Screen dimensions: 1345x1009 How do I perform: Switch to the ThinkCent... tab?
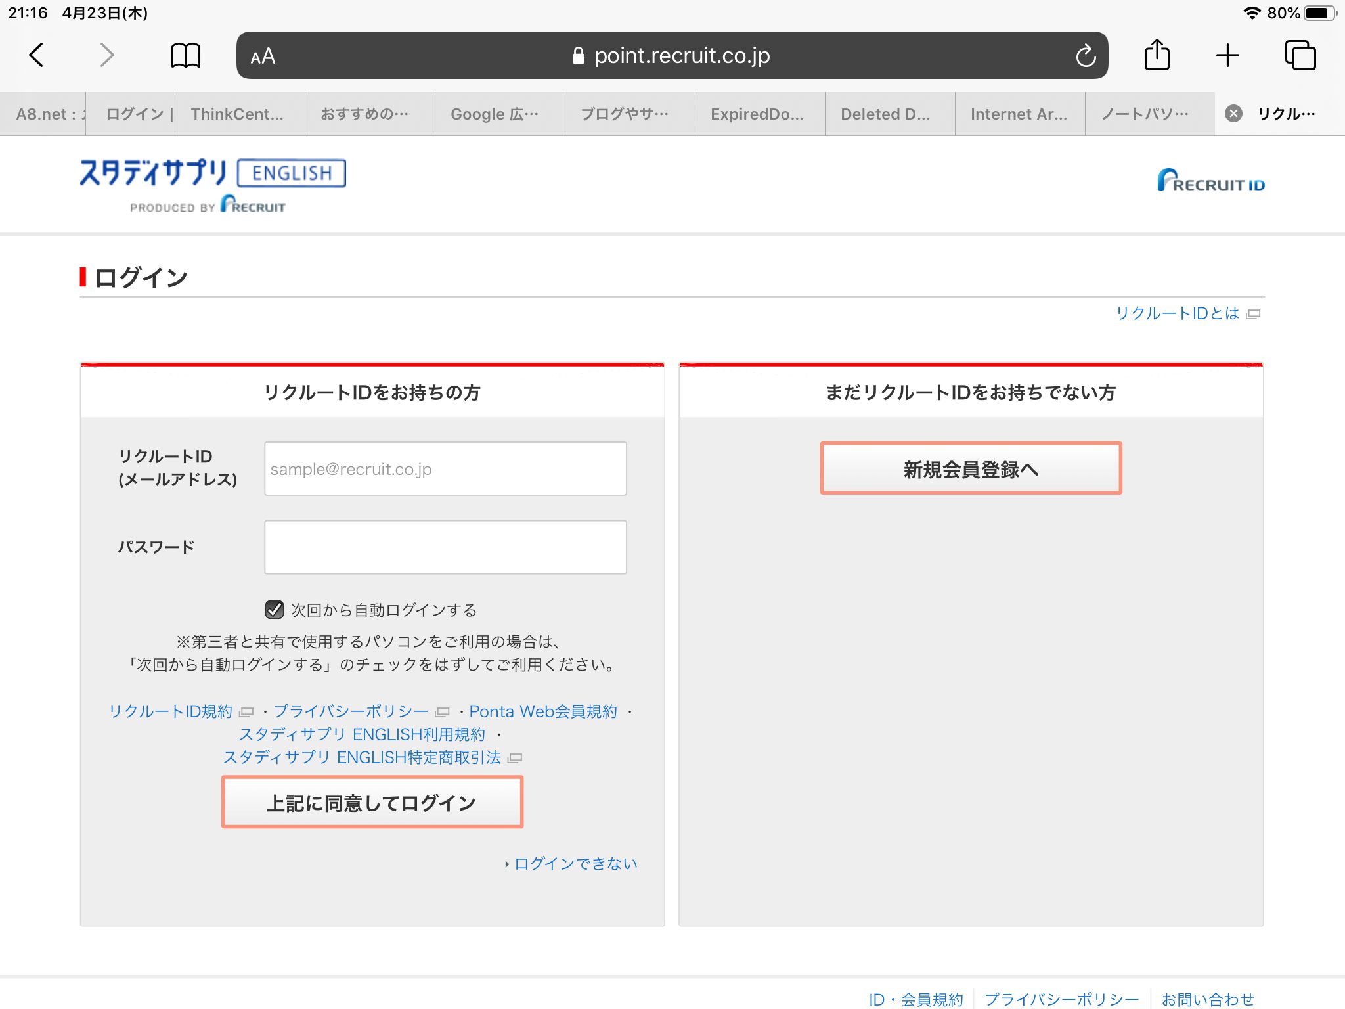(240, 114)
